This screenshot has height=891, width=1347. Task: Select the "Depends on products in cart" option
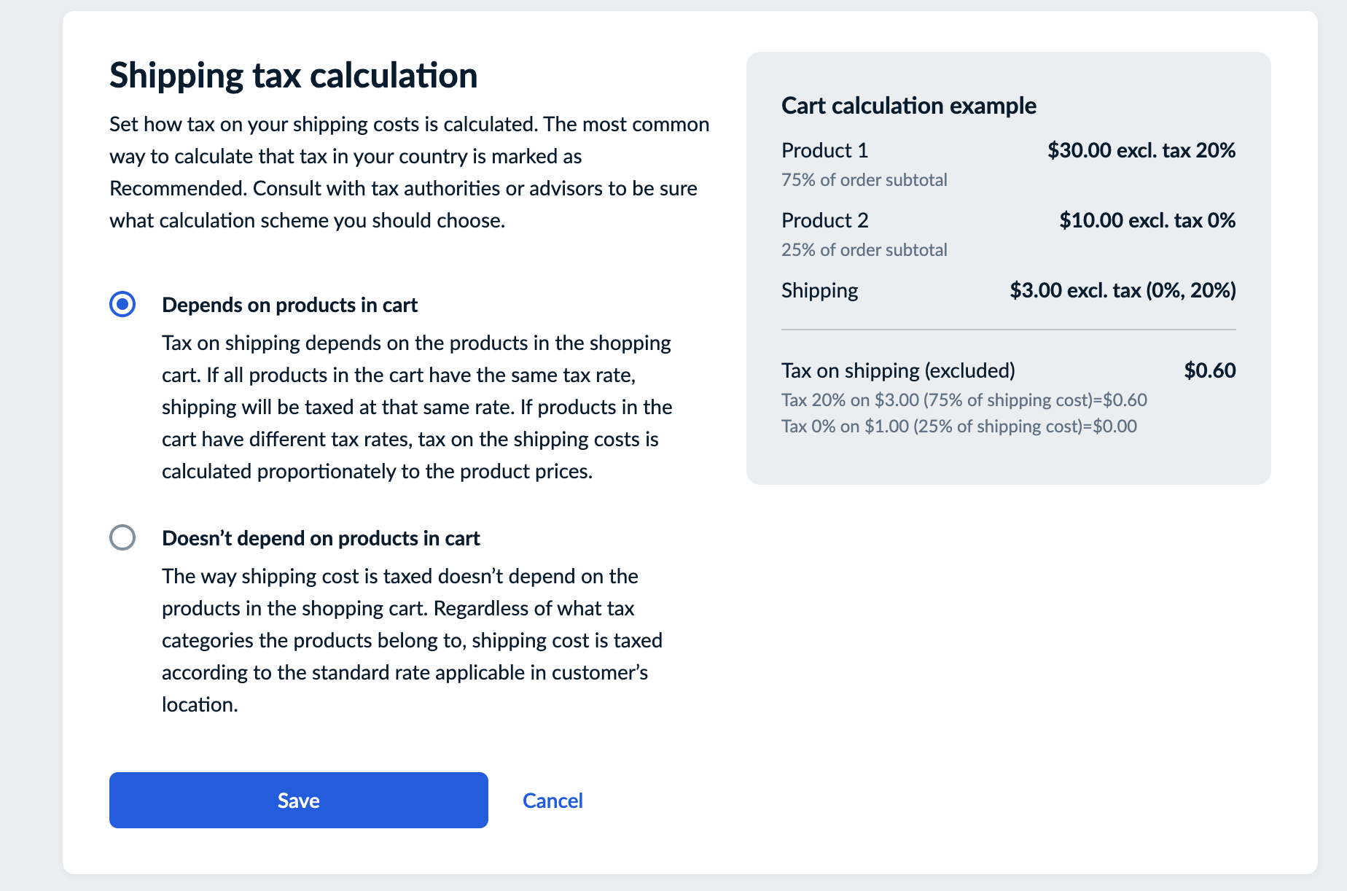click(x=123, y=305)
